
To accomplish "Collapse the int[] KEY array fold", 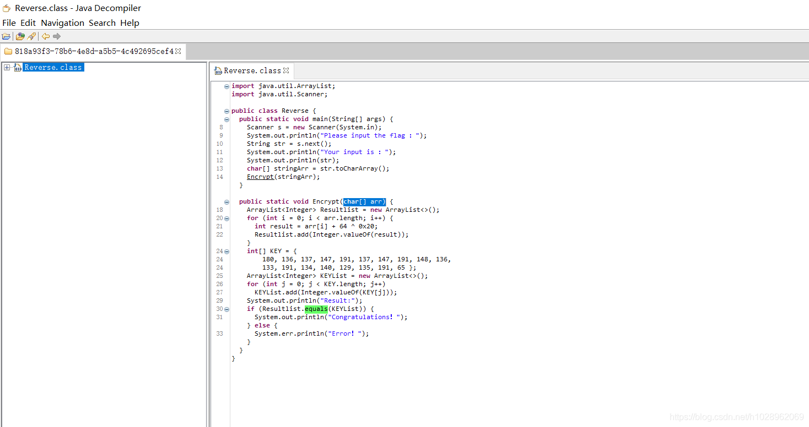I will point(226,251).
